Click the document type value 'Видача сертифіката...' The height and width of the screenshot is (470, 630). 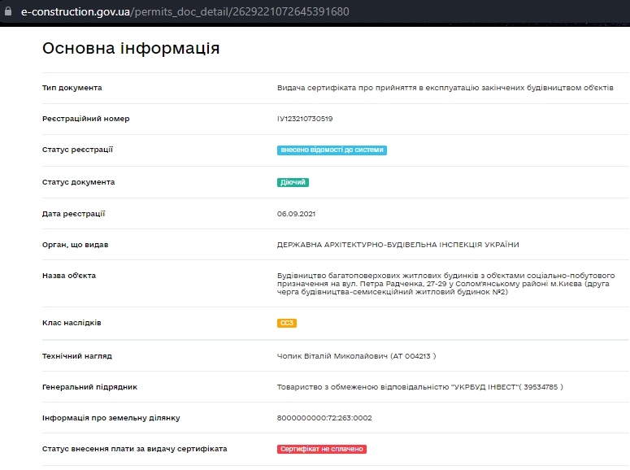coord(445,88)
